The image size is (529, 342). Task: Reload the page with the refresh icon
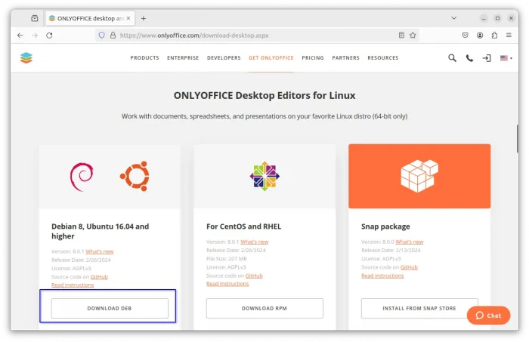[x=49, y=35]
